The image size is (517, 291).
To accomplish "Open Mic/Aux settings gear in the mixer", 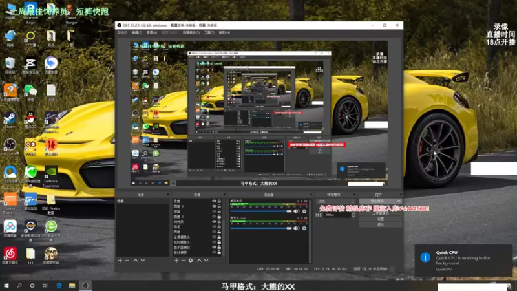I will [x=304, y=228].
